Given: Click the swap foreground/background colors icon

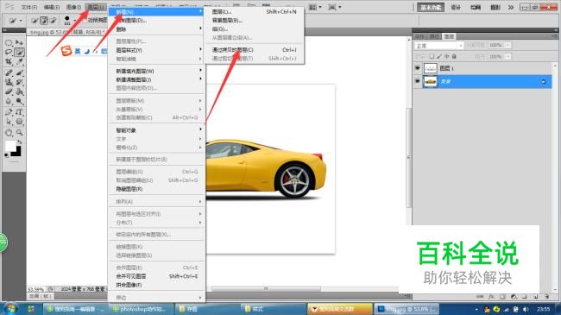Looking at the screenshot, I should pyautogui.click(x=20, y=142).
